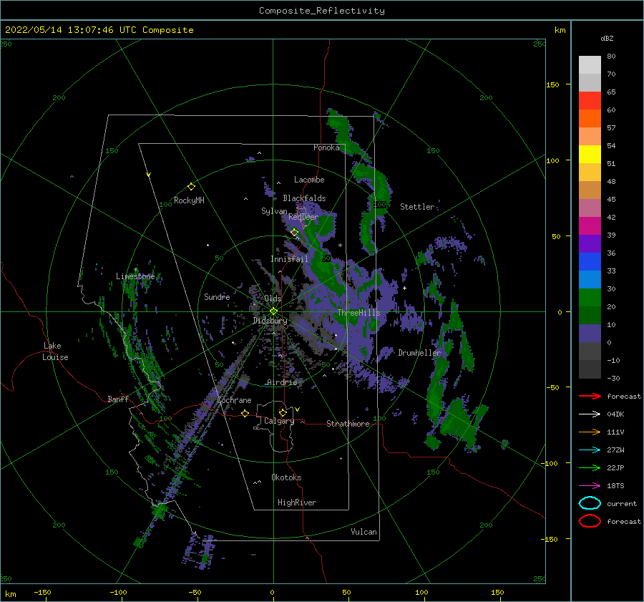Click the Innisfail city label
This screenshot has width=644, height=602.
pyautogui.click(x=289, y=259)
